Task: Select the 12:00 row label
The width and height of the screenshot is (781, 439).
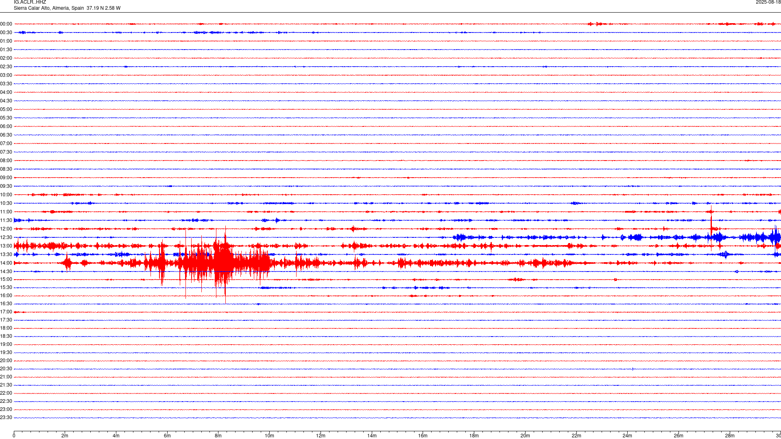Action: point(6,229)
